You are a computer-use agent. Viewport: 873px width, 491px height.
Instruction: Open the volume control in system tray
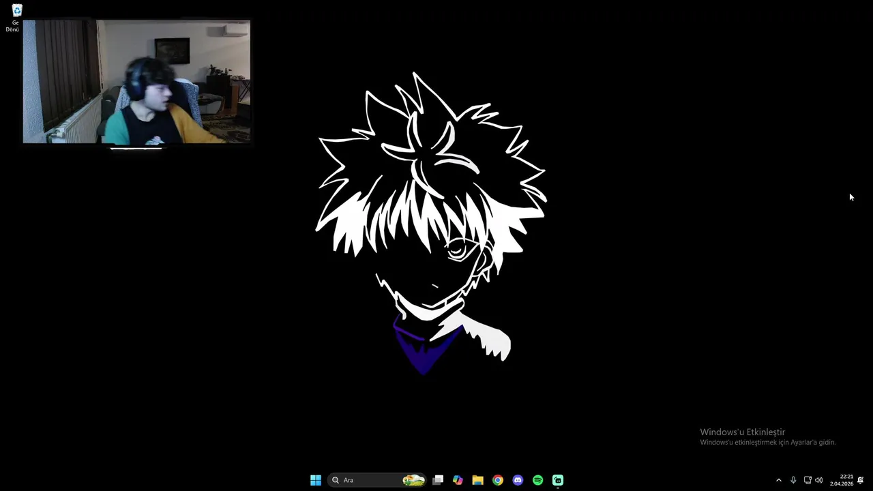coord(818,480)
